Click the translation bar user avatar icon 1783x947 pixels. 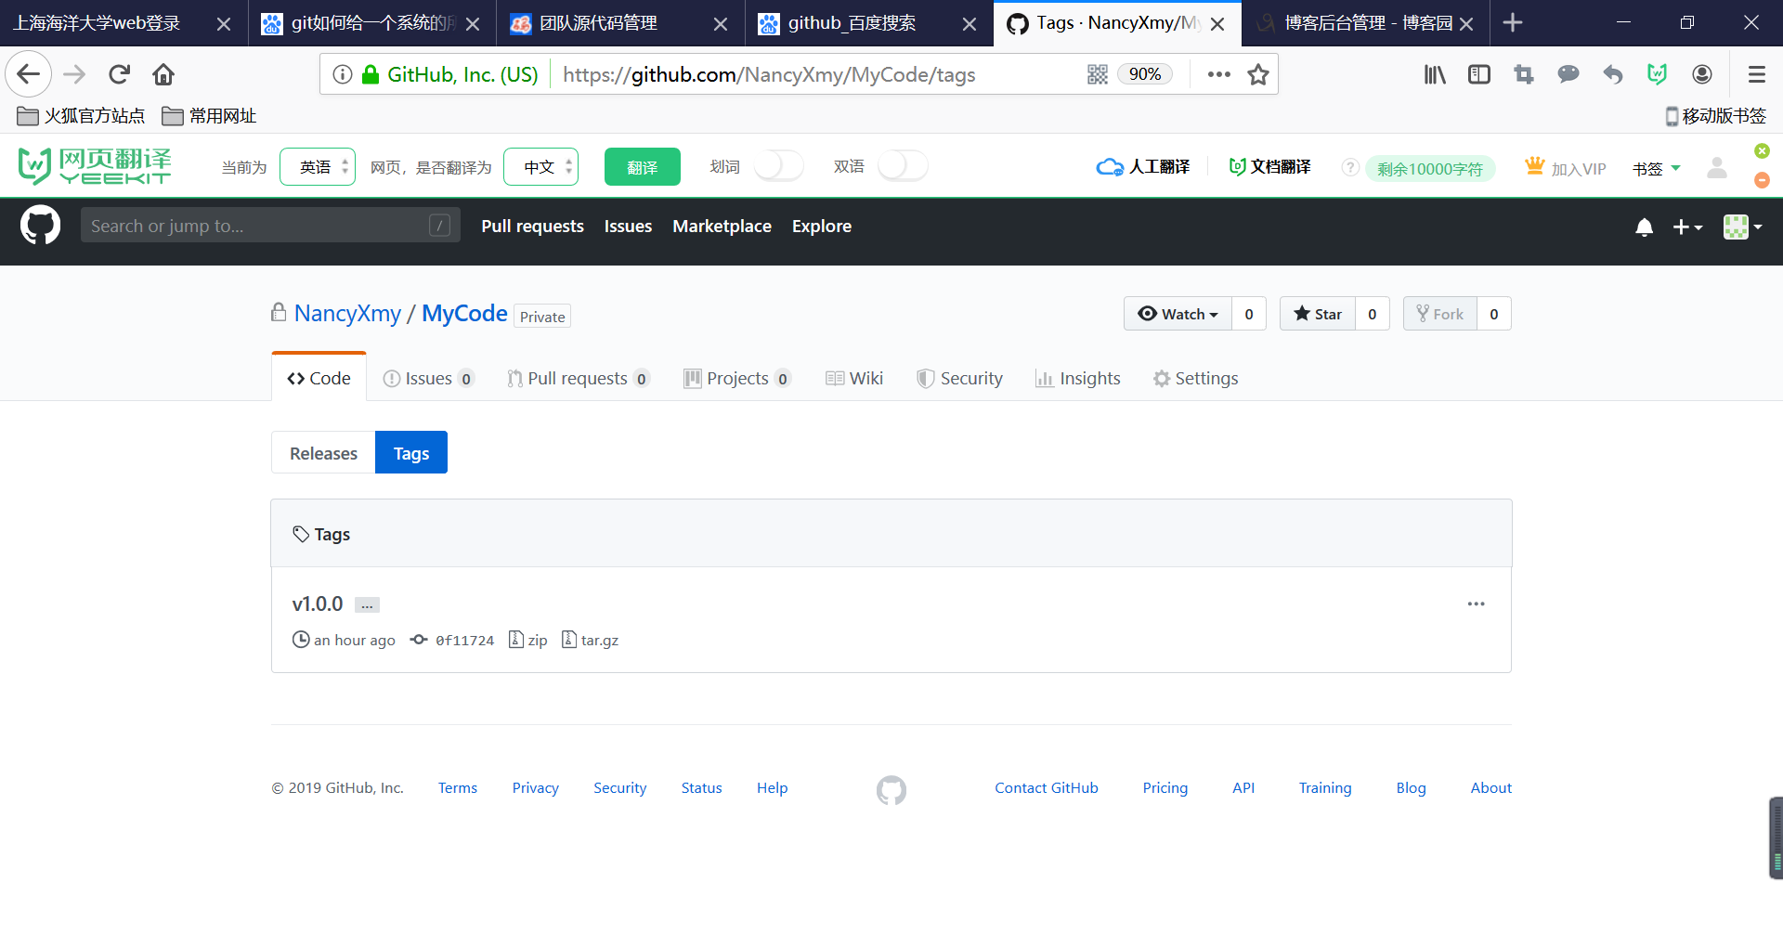coord(1717,167)
